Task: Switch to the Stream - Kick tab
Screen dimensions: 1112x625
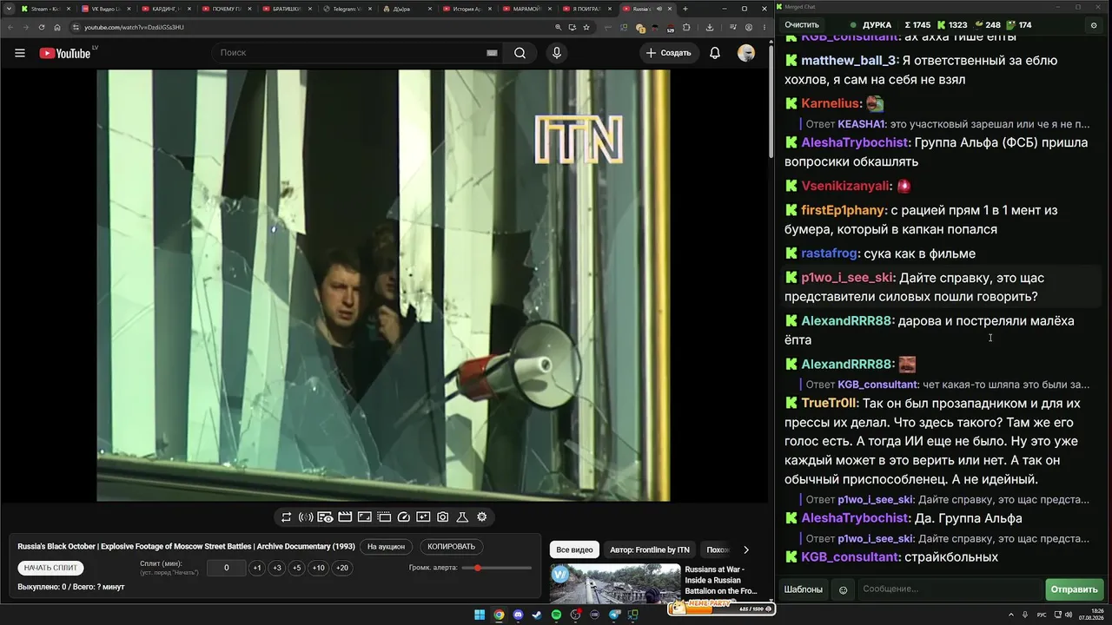Action: (x=45, y=9)
